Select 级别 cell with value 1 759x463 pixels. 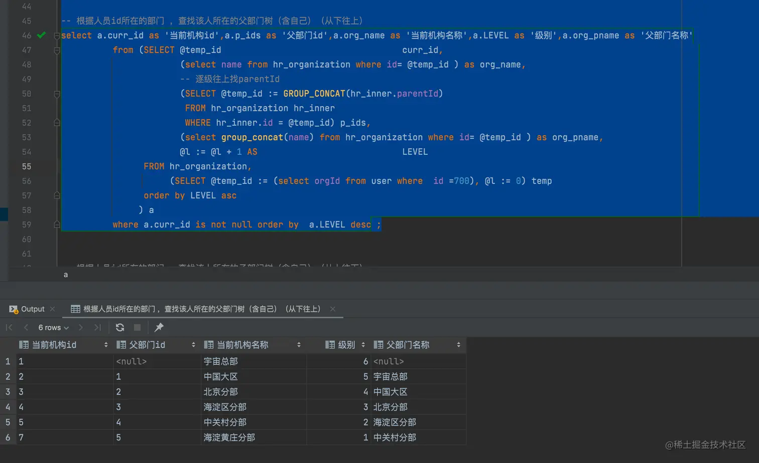[x=339, y=437]
